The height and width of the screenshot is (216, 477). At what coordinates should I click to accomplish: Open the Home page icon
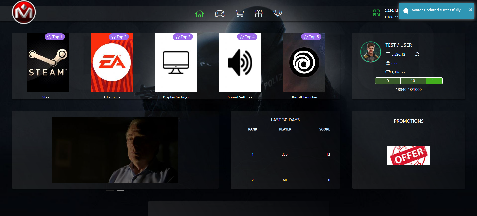coord(200,14)
